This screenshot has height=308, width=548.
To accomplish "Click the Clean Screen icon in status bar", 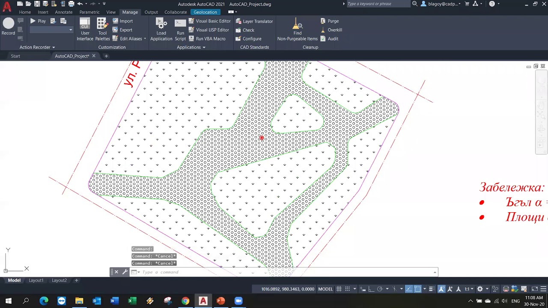I will click(535, 289).
